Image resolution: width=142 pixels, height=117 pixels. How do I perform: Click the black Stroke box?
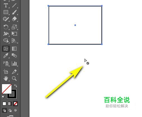pos(12,94)
